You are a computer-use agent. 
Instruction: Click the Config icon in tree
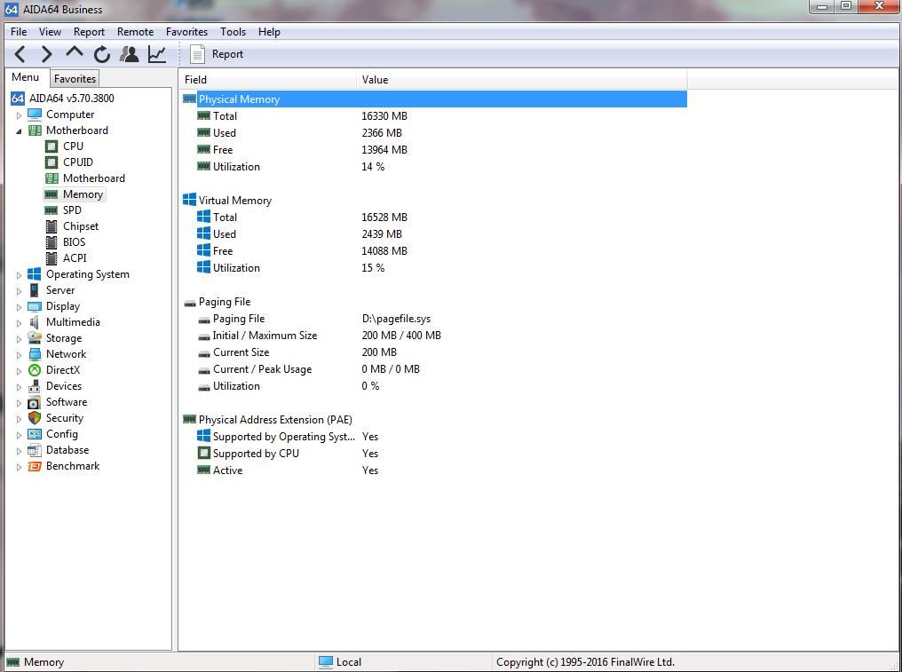click(x=35, y=434)
